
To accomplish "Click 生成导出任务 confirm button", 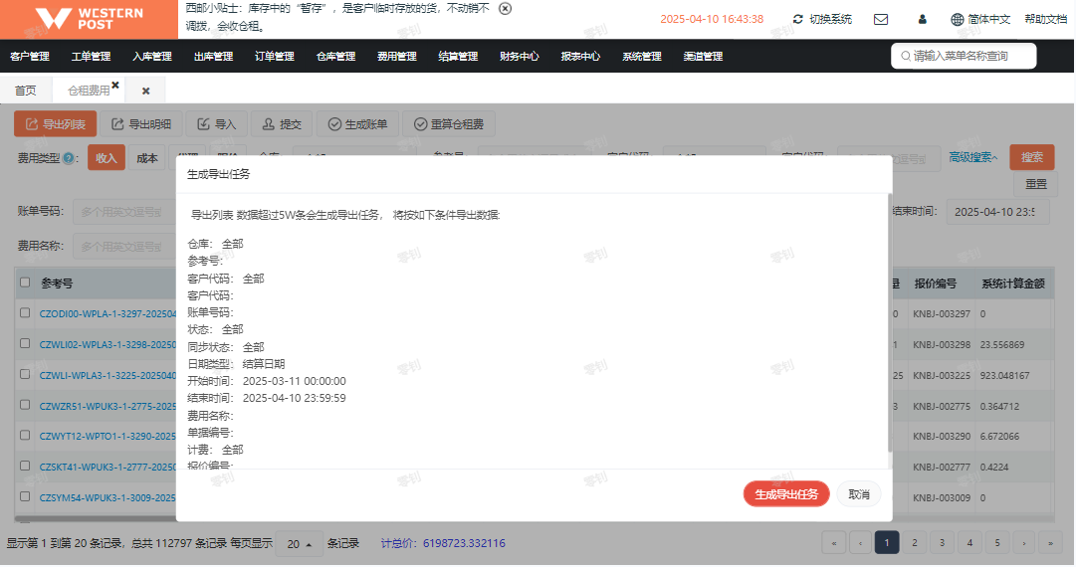I will click(785, 494).
